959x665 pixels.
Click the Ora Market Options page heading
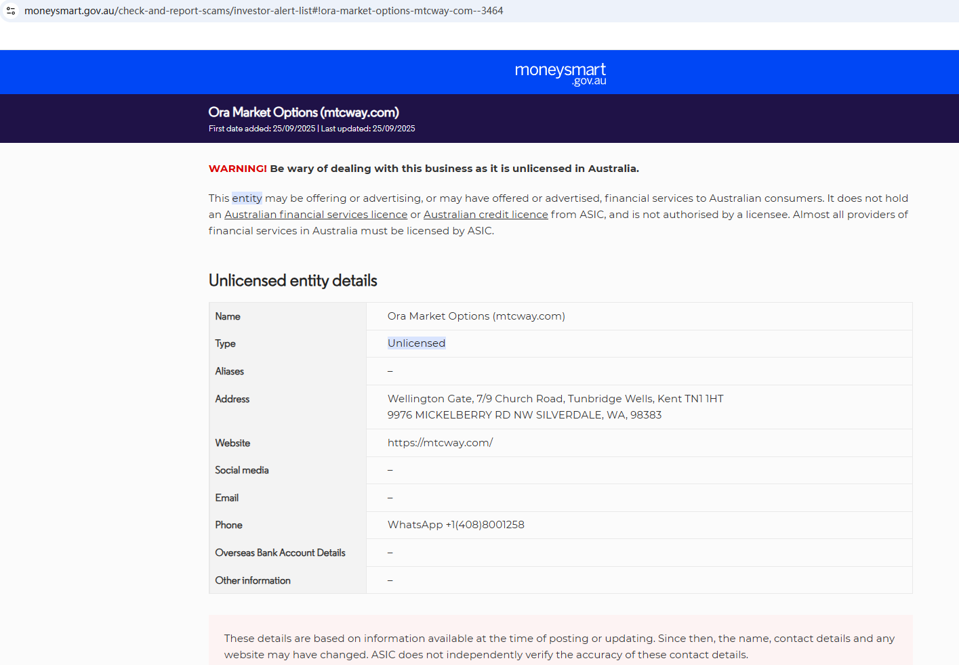[x=304, y=112]
